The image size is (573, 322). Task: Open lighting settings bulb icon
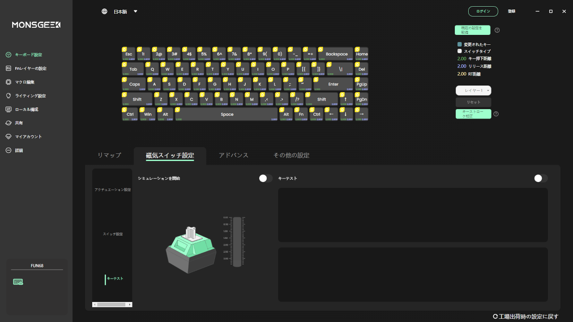pos(8,96)
